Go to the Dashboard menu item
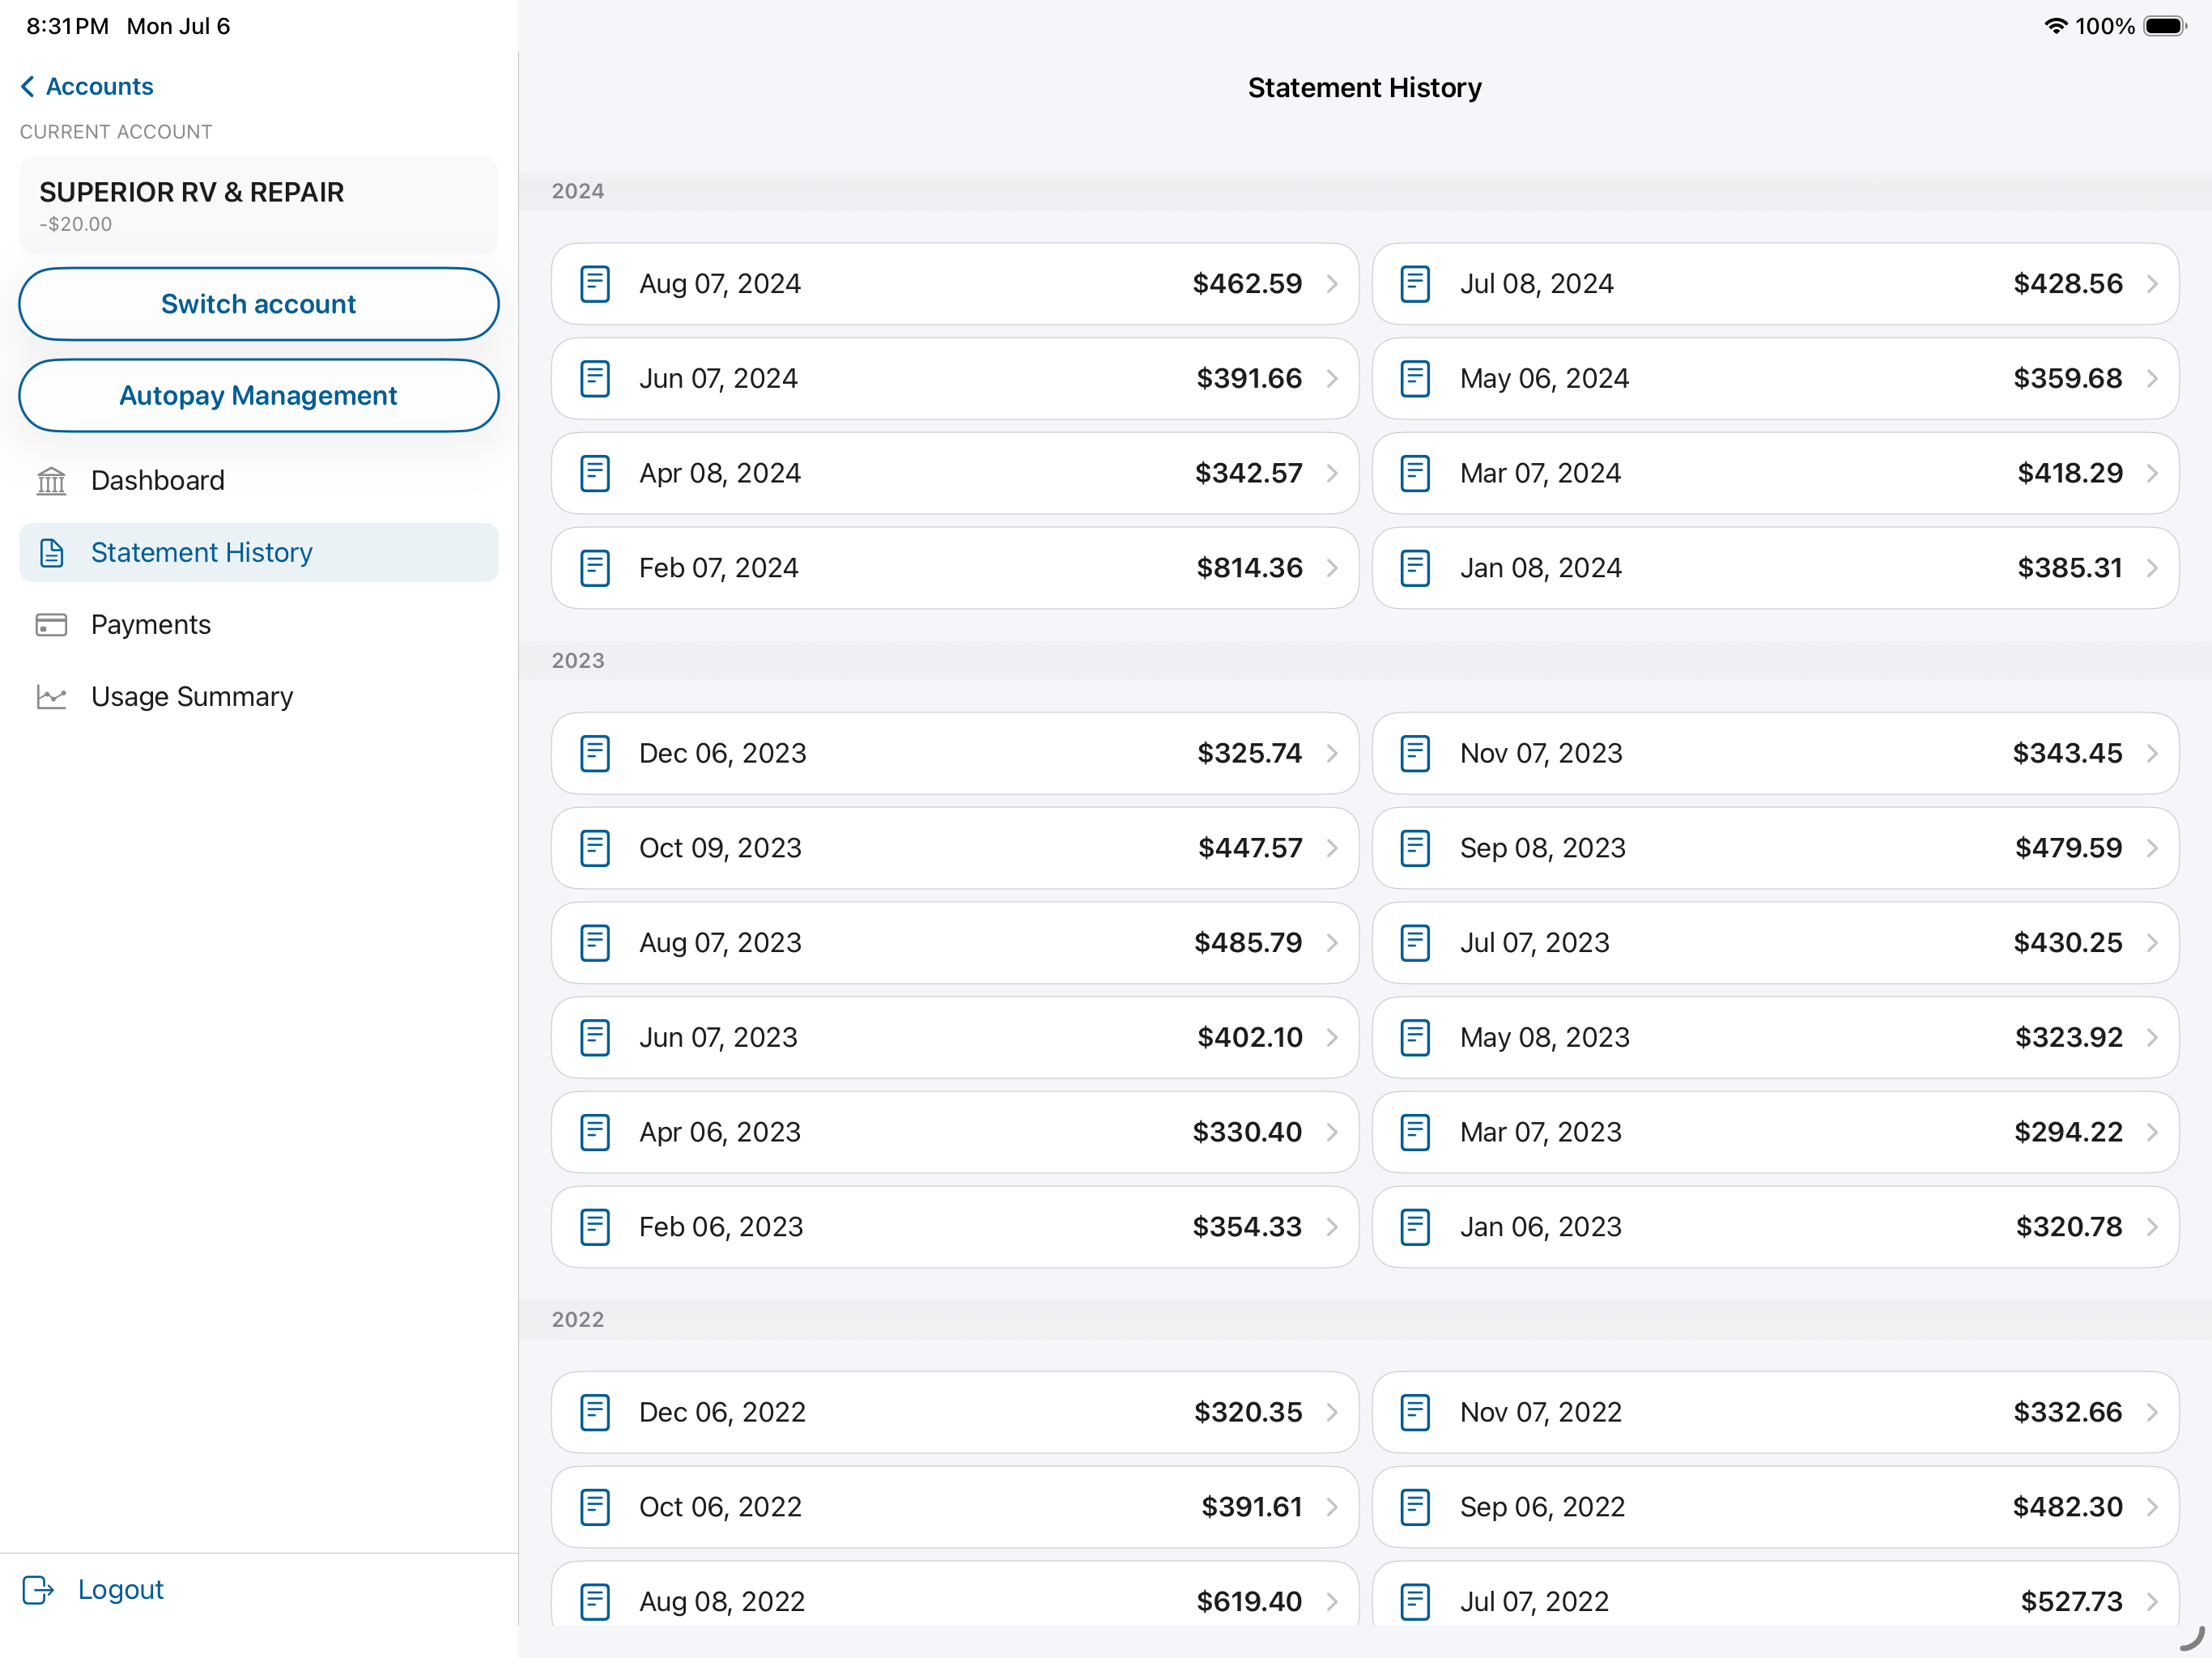 click(259, 481)
